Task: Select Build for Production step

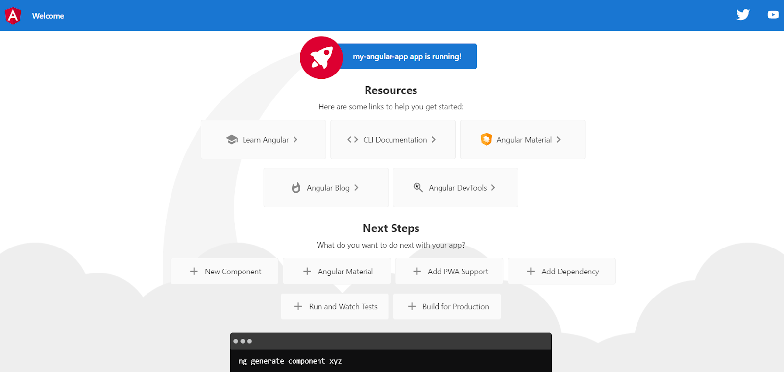Action: pos(447,306)
